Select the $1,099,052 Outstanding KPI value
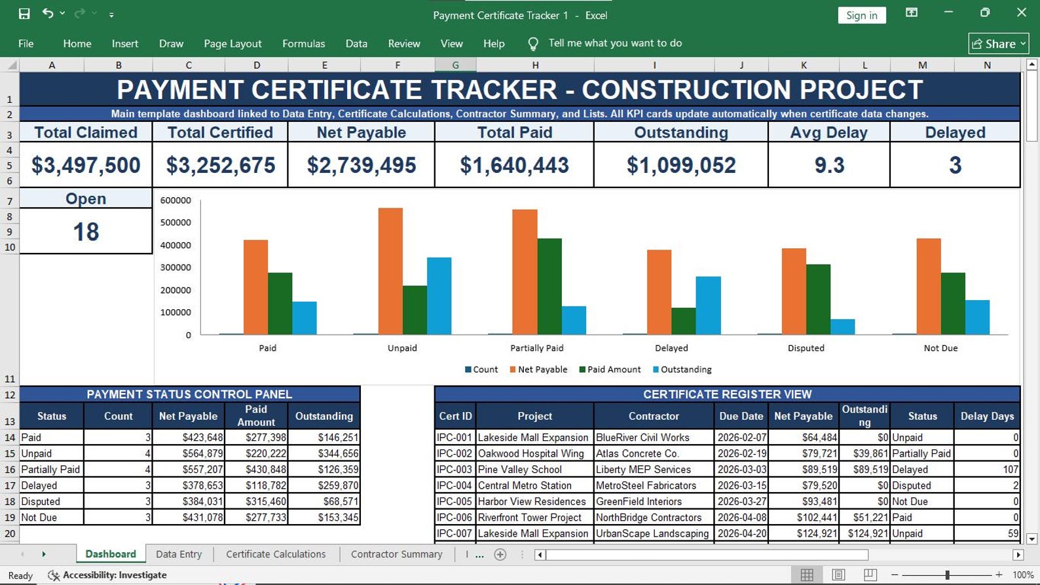 tap(681, 165)
